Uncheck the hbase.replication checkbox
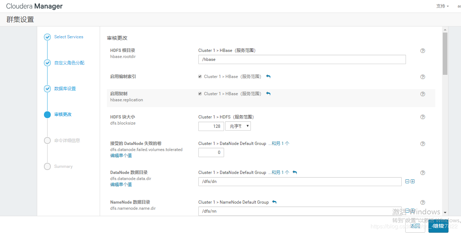This screenshot has height=233, width=461. pos(200,94)
